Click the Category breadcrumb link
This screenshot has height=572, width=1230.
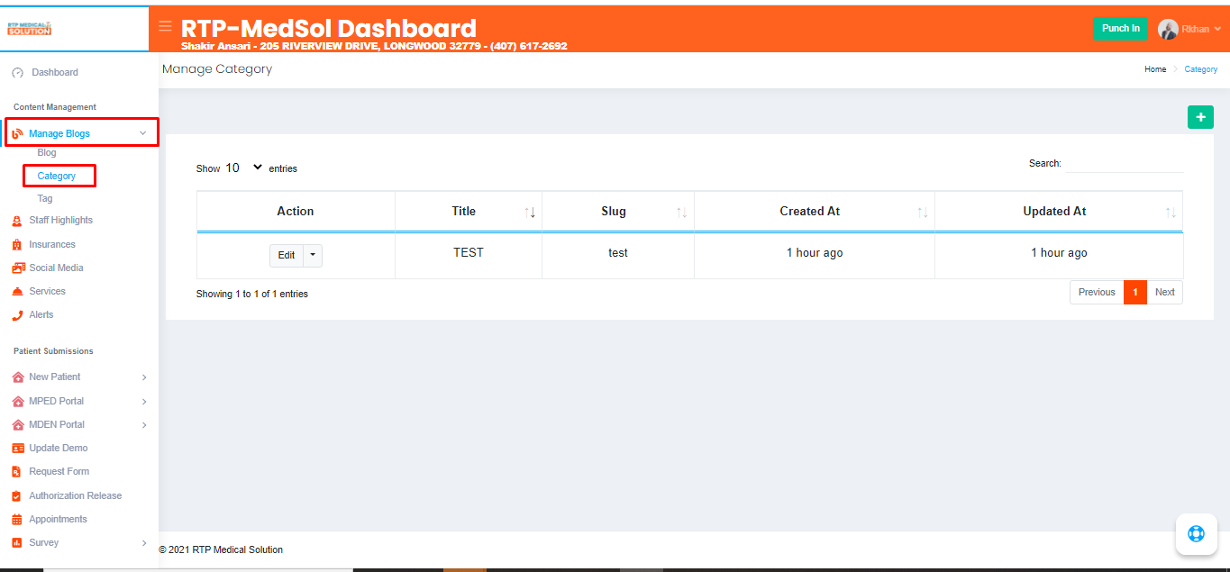click(x=1201, y=69)
